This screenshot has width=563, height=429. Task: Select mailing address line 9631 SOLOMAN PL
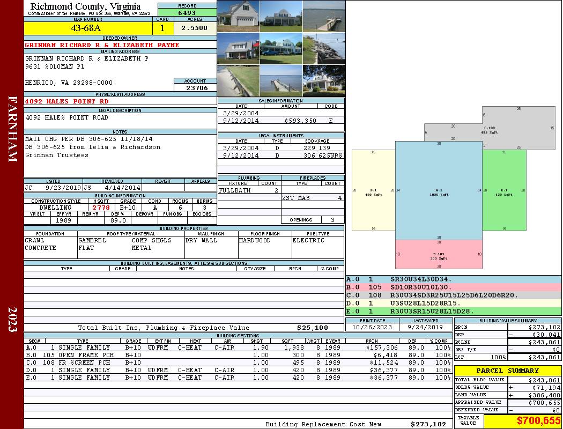pos(55,66)
